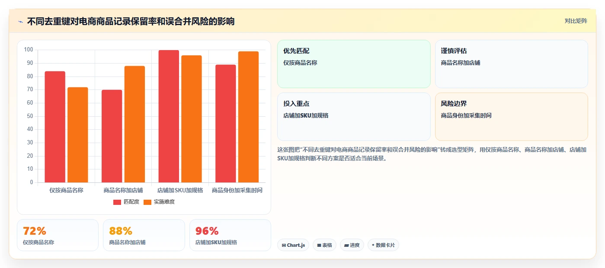Screen dimensions: 605x268
Task: Select the 投入重点 matrix card
Action: (x=354, y=117)
